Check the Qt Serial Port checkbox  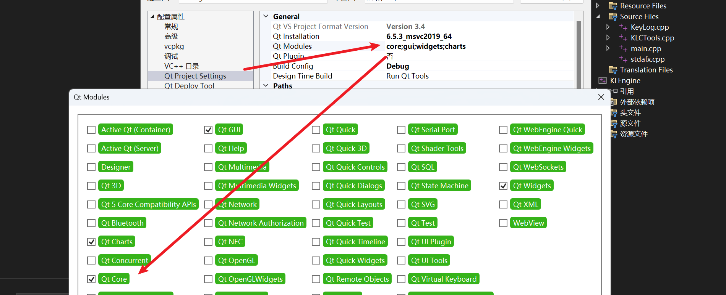[401, 130]
